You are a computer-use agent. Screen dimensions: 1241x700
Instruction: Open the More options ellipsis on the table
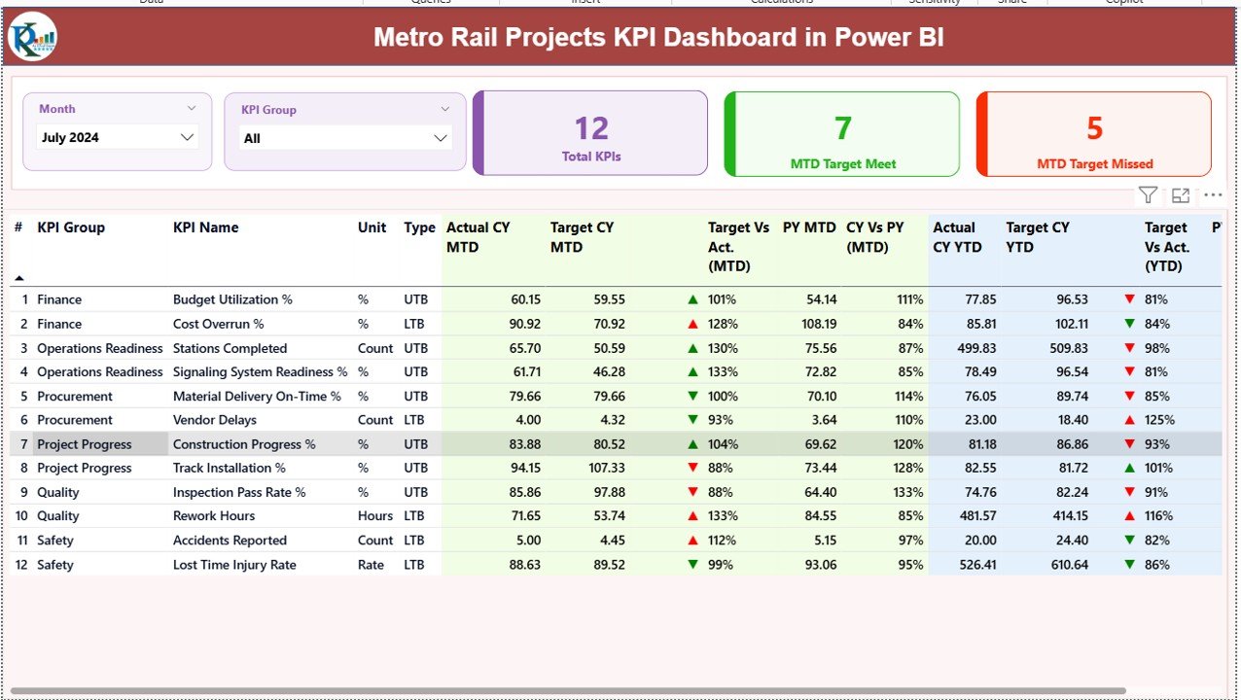point(1212,194)
